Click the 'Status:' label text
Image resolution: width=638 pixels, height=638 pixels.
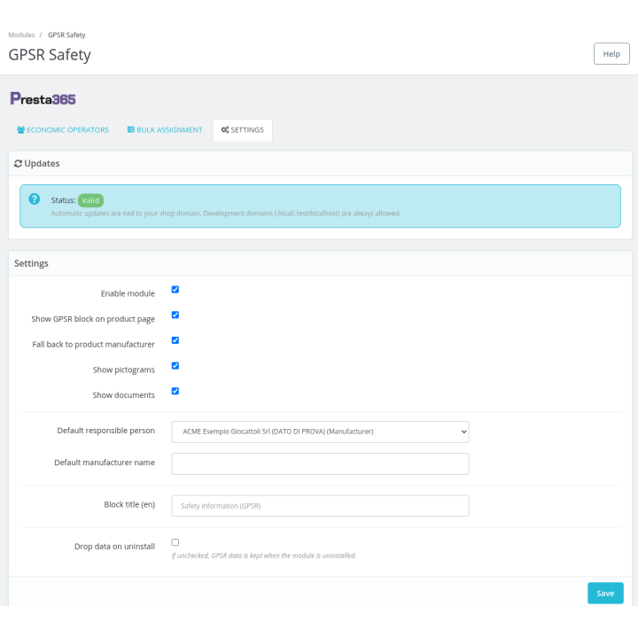point(64,200)
